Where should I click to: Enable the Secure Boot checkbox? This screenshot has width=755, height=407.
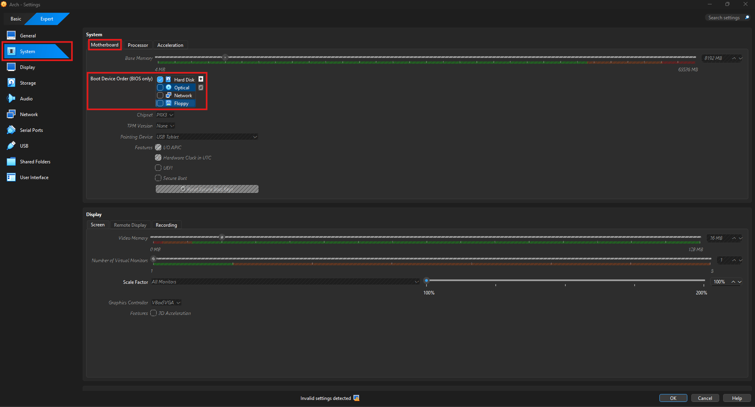[158, 178]
